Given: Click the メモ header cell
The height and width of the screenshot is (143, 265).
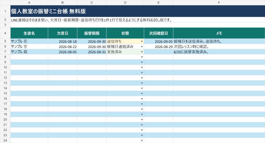Looking at the screenshot, I should [219, 33].
